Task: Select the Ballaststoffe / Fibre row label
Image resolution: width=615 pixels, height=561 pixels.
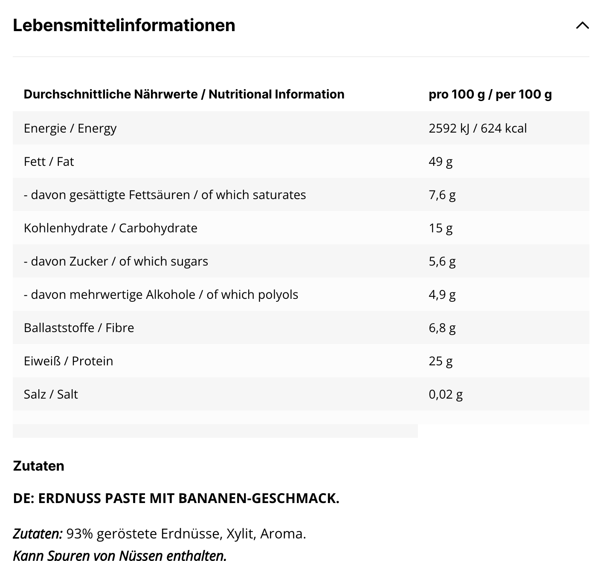Action: [x=79, y=328]
